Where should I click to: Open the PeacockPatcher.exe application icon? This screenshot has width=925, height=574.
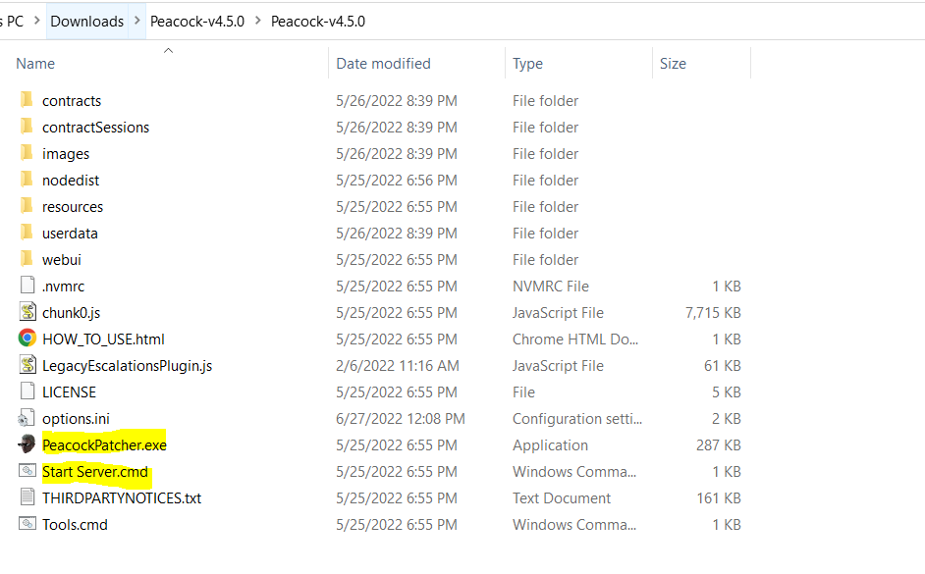click(28, 444)
